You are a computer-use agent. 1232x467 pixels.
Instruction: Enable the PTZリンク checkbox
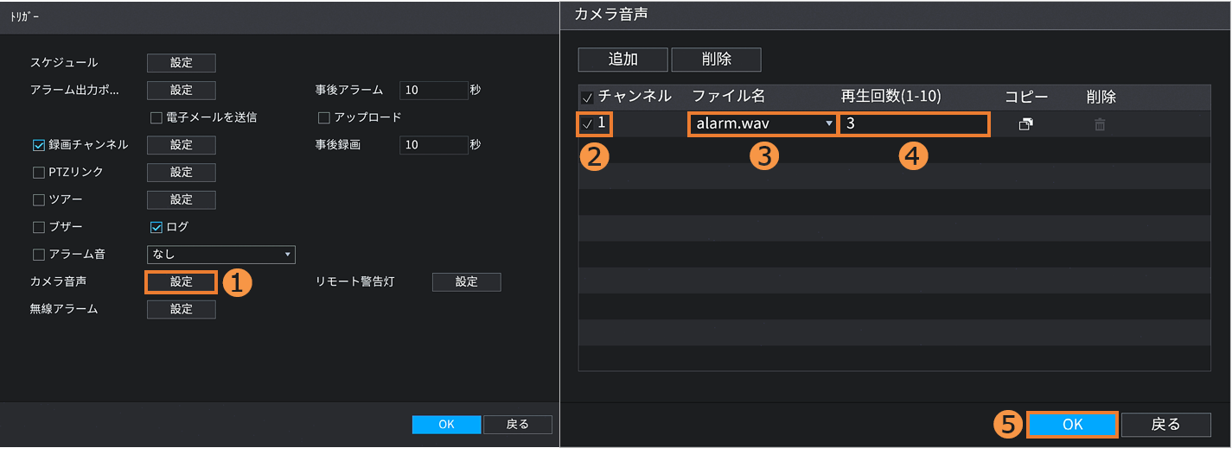tap(39, 173)
